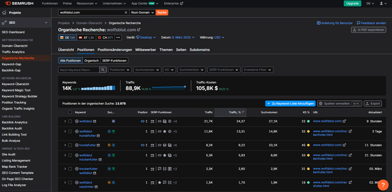Open the SERP-Funktionen filter dropdown

click(224, 70)
